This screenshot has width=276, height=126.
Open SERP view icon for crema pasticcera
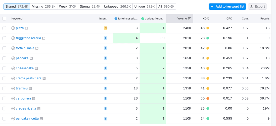click(44, 78)
